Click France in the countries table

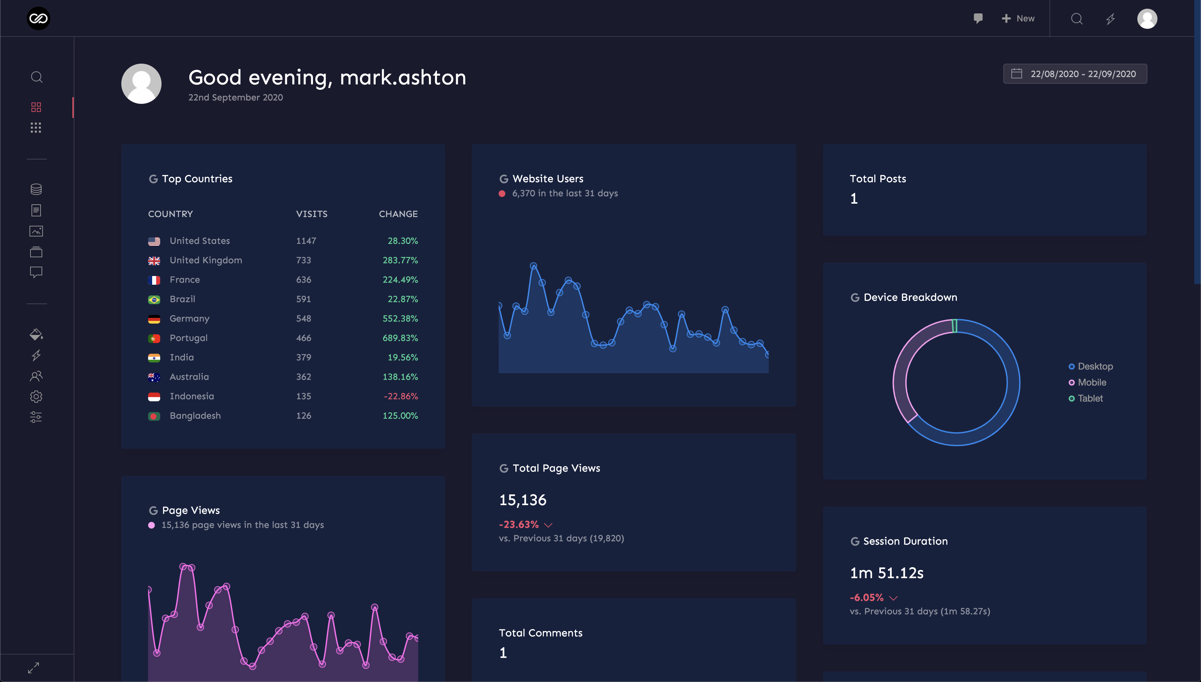click(185, 280)
